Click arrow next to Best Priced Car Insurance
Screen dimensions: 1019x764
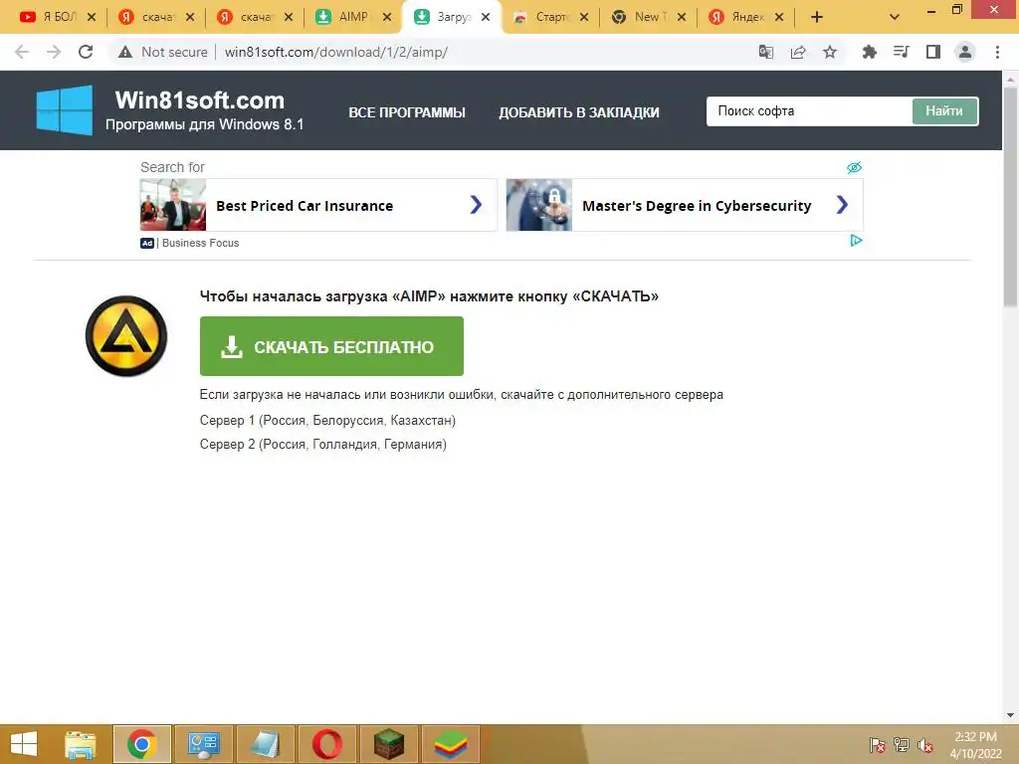pos(476,205)
